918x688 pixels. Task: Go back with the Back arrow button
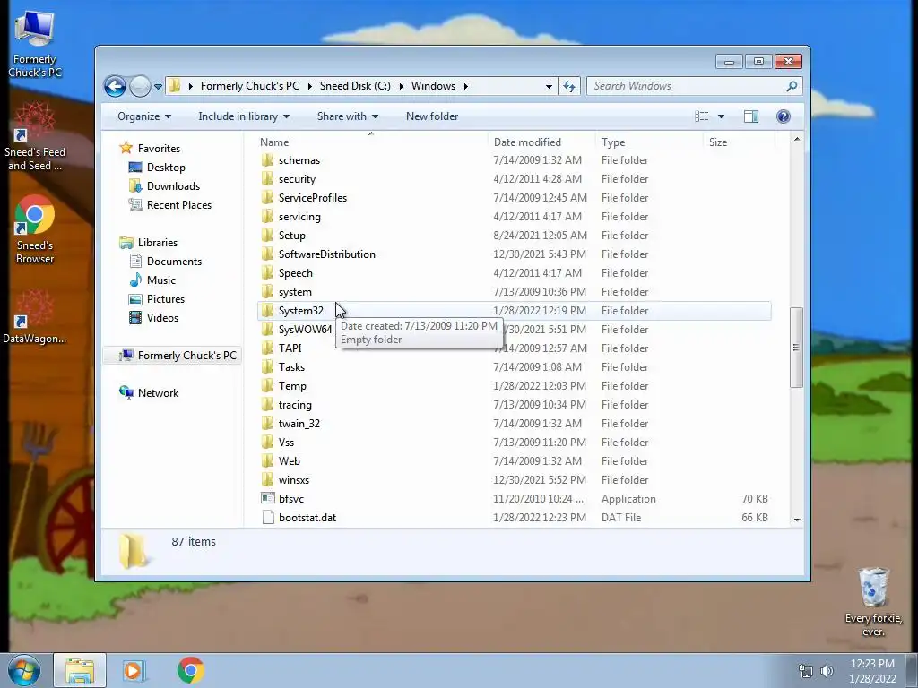tap(116, 87)
